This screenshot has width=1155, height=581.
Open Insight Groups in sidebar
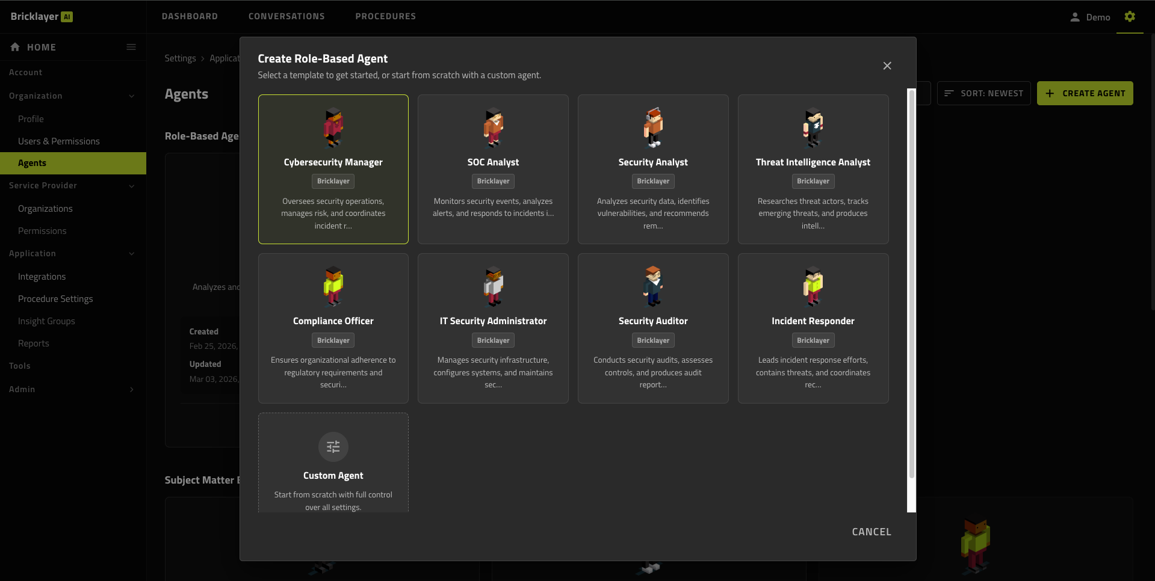46,321
